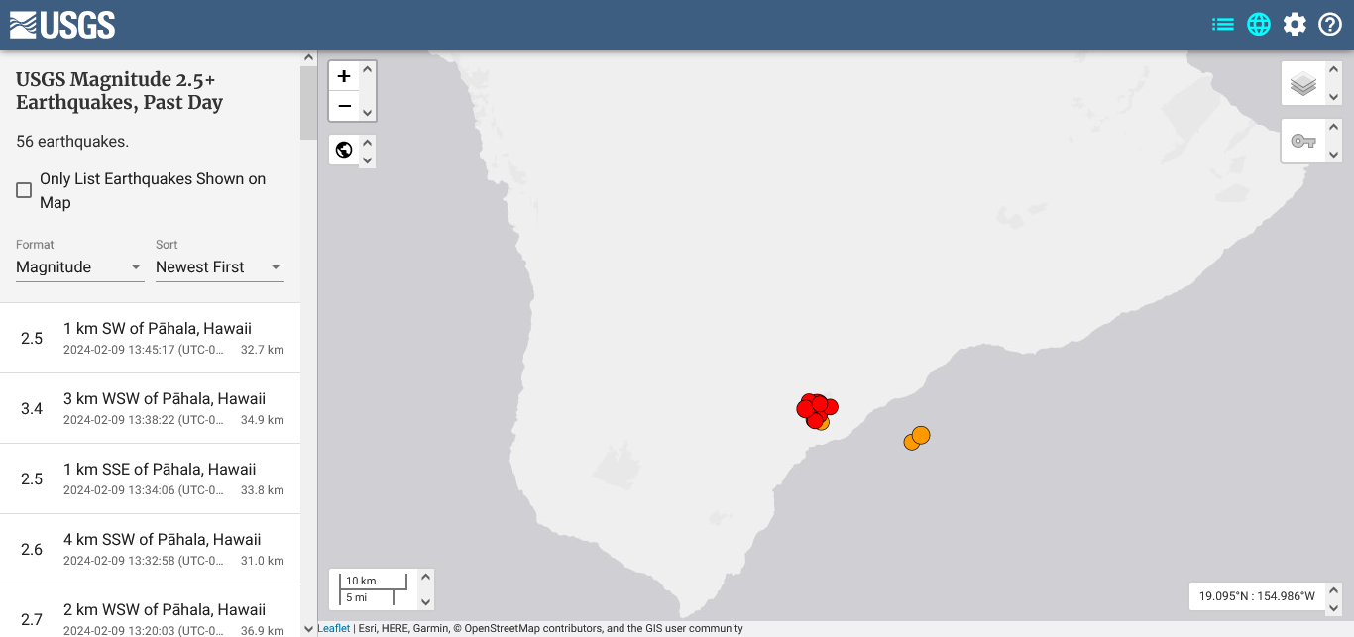
Task: Select 2.5 quake 1 km SSE of Pāhala
Action: pos(150,478)
